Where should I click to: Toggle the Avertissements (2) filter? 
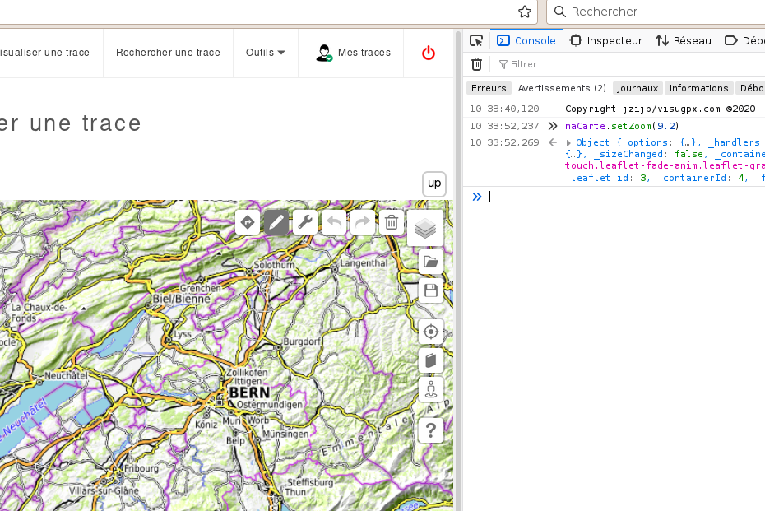click(x=562, y=88)
